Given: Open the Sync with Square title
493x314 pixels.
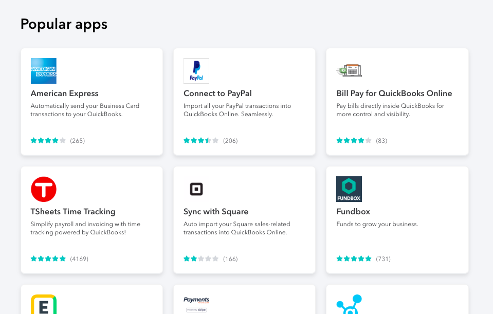Looking at the screenshot, I should click(216, 212).
